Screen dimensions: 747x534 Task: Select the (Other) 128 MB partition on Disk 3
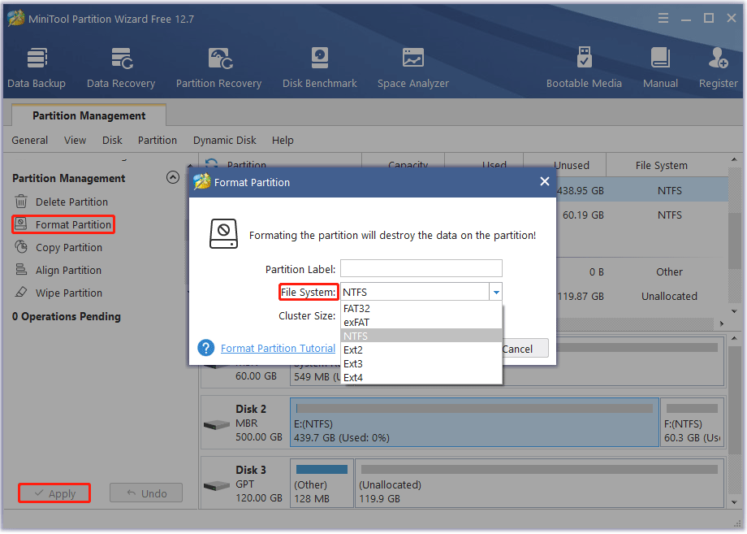pyautogui.click(x=322, y=484)
